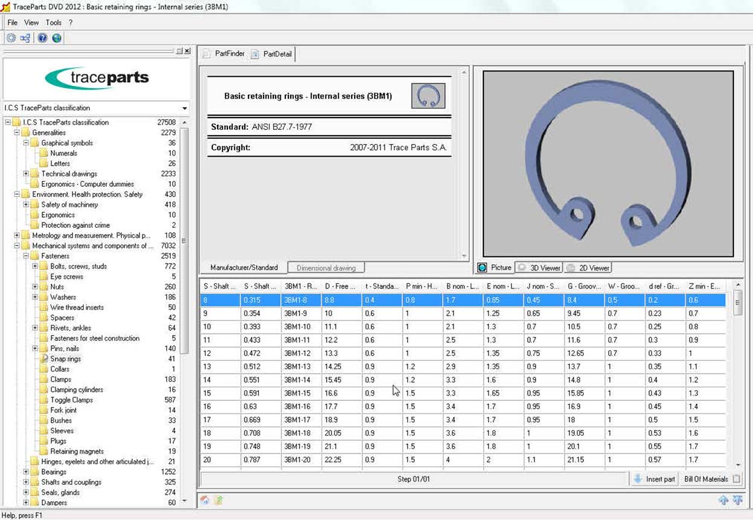Click the Picture view icon
This screenshot has width=753, height=520.
click(x=482, y=268)
